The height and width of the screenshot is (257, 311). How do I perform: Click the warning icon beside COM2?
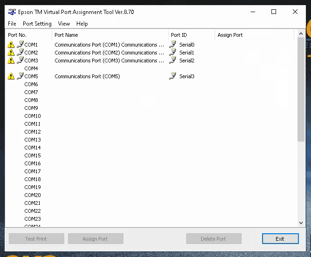click(x=11, y=53)
